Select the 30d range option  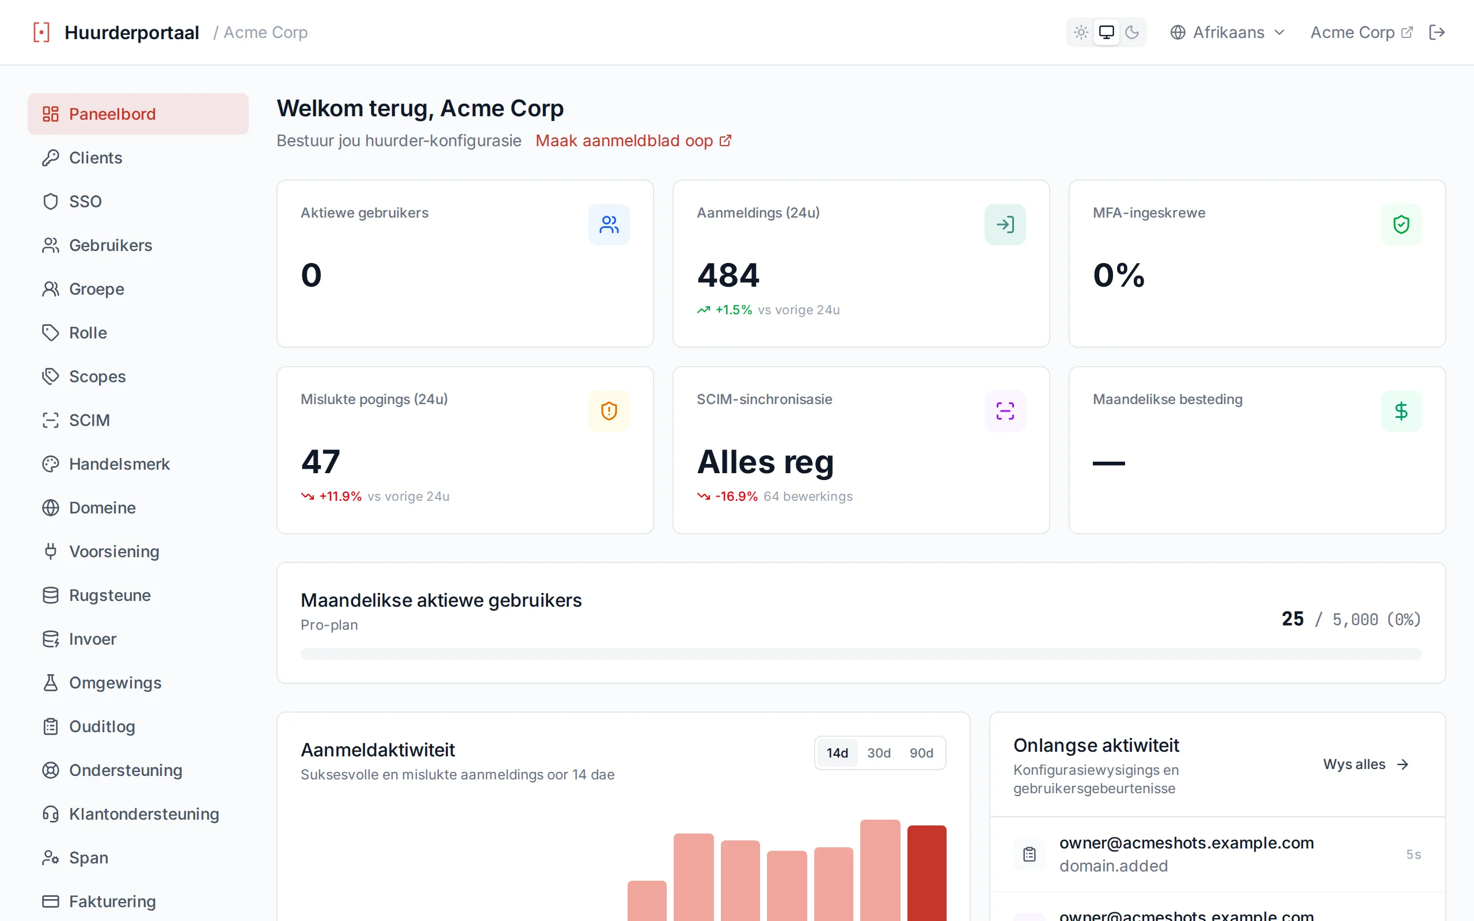878,753
